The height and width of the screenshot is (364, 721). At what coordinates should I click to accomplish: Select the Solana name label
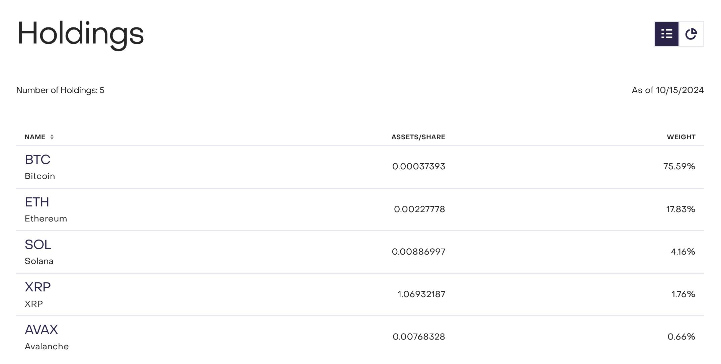click(x=39, y=261)
